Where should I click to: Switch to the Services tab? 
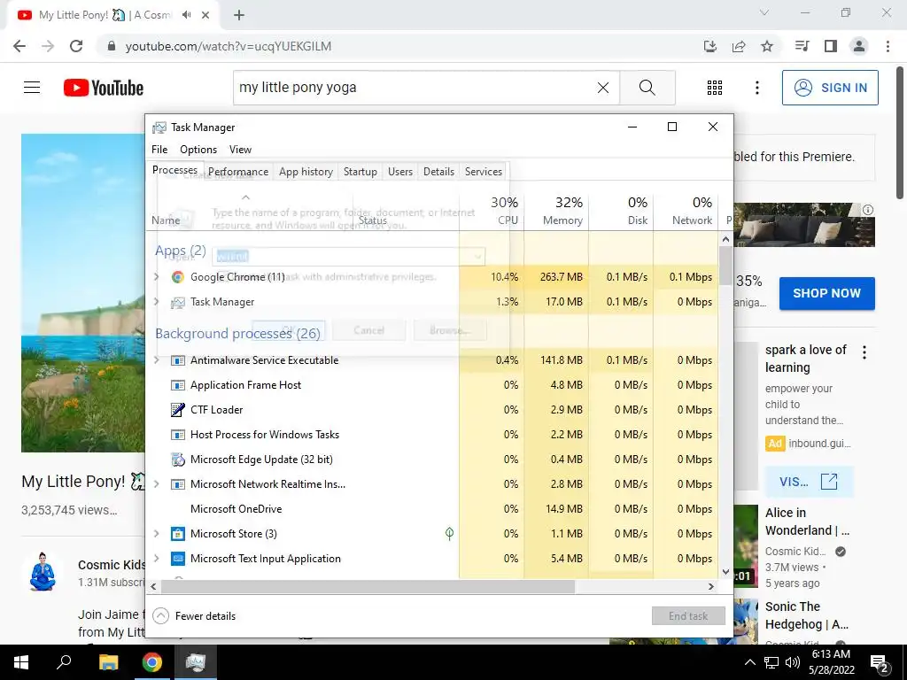484,172
